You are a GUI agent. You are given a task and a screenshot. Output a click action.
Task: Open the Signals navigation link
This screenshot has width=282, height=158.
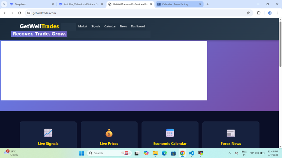[96, 26]
